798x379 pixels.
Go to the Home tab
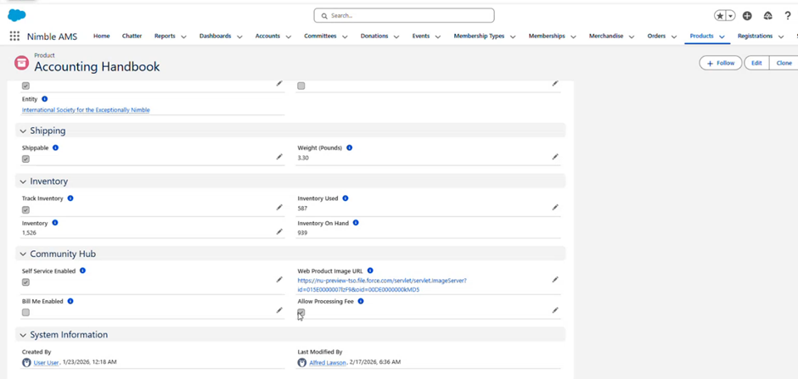pos(101,36)
